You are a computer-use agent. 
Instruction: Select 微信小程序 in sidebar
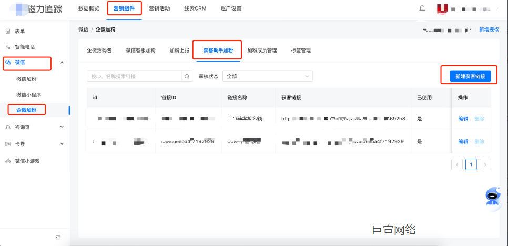(28, 95)
